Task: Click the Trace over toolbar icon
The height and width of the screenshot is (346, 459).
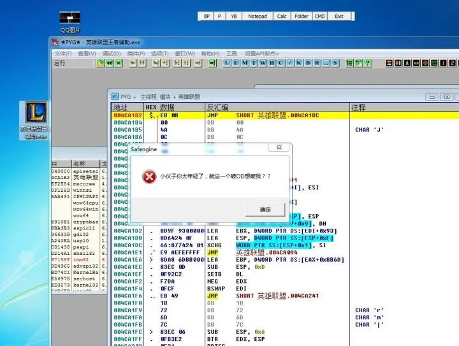Action: 186,63
